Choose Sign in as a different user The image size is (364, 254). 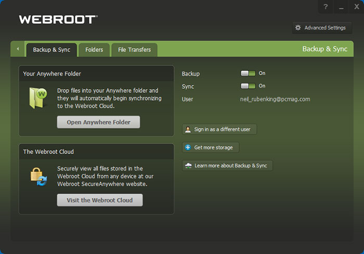tap(219, 129)
